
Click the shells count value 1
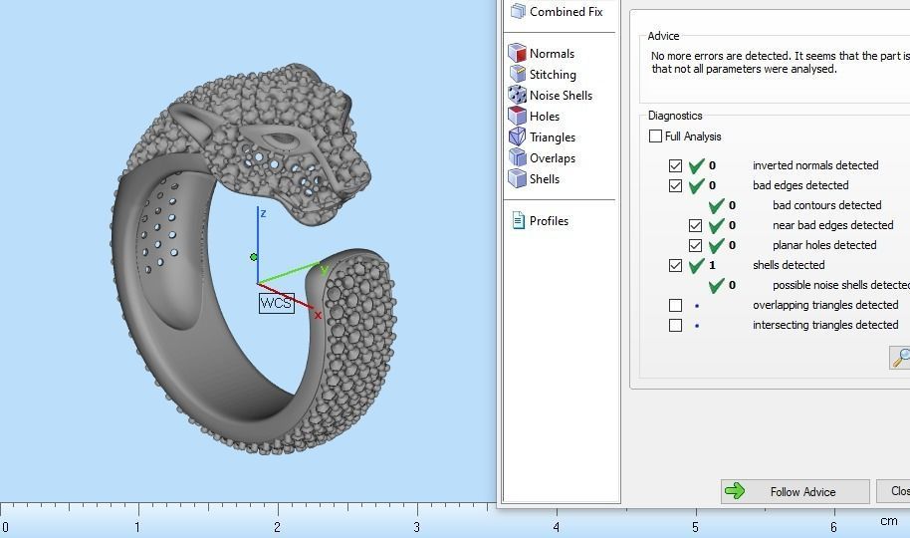click(712, 265)
